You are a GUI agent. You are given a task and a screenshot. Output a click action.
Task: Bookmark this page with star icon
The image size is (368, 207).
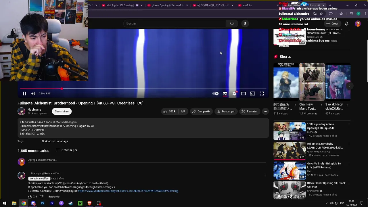[321, 14]
